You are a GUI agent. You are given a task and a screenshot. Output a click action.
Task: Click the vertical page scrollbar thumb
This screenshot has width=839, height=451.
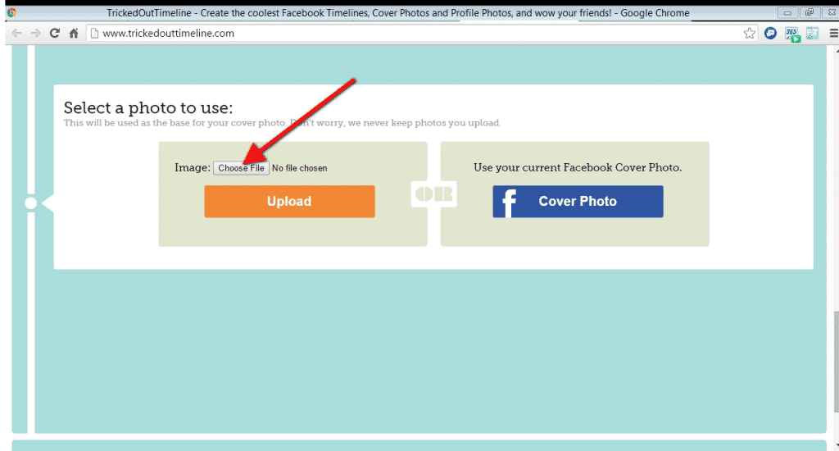[x=836, y=362]
